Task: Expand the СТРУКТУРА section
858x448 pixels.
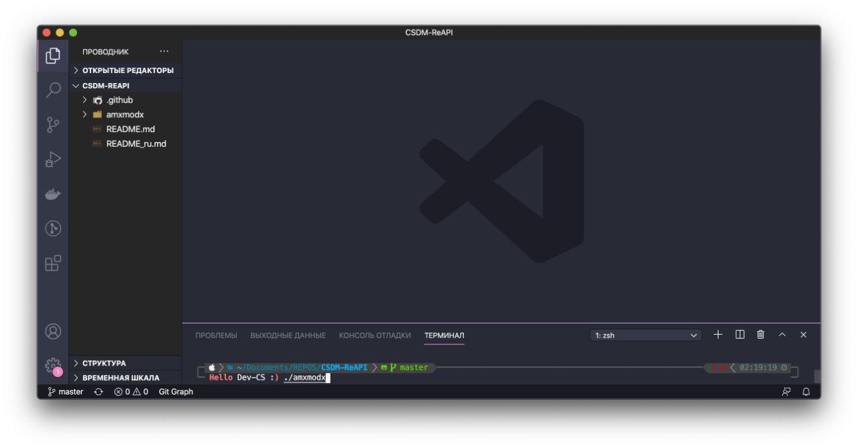Action: coord(125,363)
